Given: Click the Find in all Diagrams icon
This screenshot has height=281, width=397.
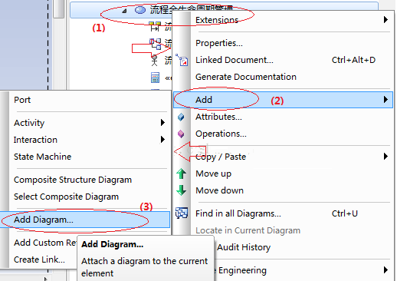Looking at the screenshot, I should click(182, 213).
